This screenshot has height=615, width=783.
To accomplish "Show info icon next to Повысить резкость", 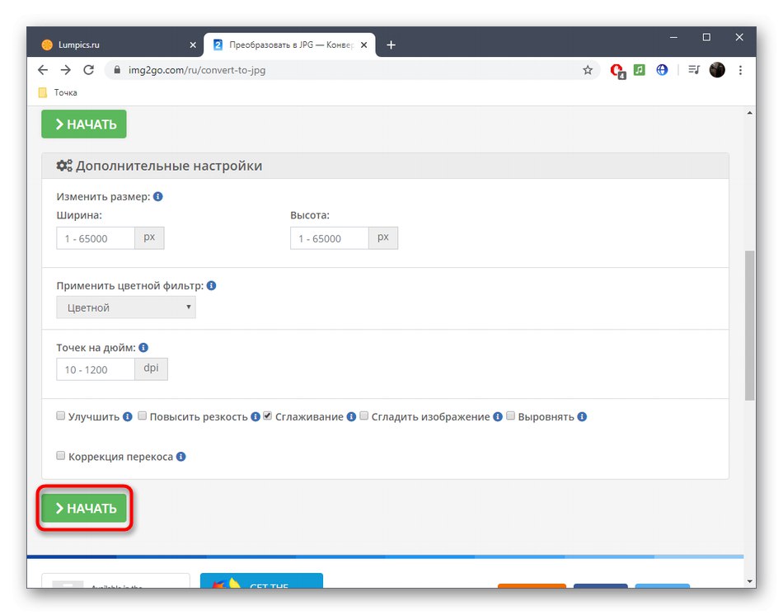I will (x=256, y=416).
